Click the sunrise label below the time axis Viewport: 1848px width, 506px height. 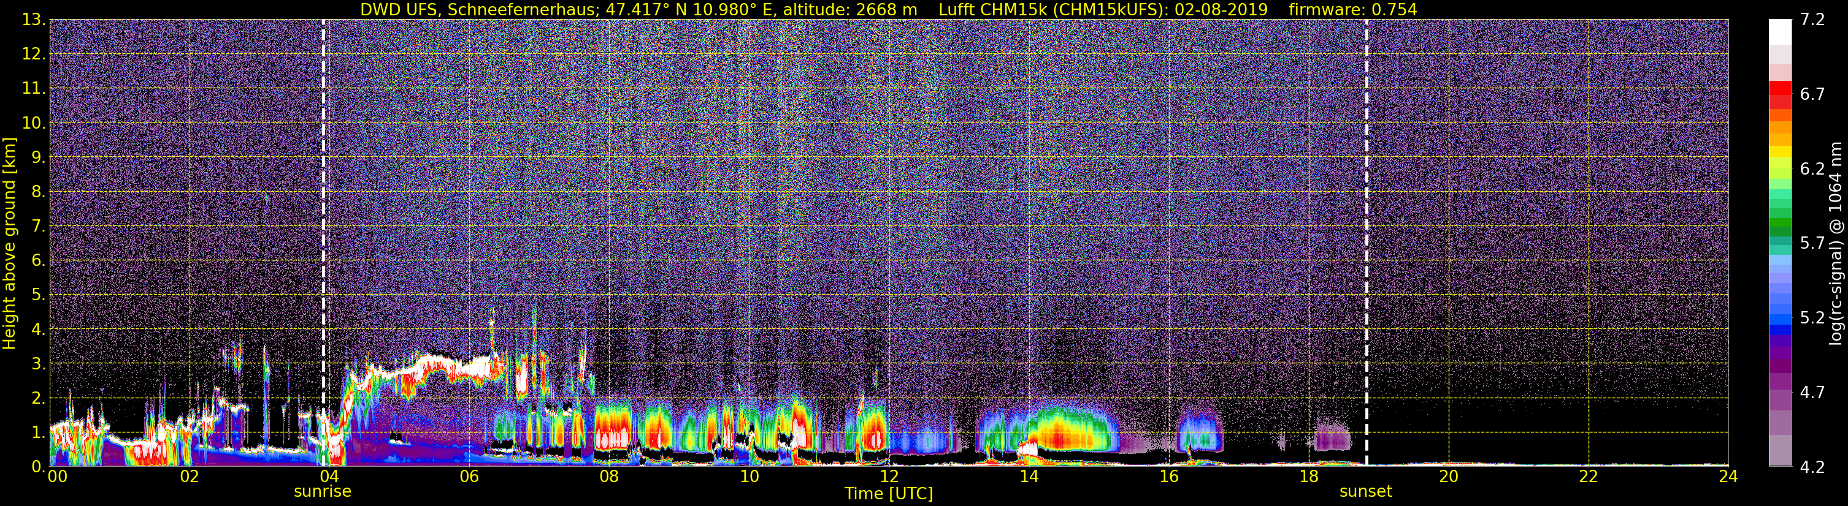[322, 492]
